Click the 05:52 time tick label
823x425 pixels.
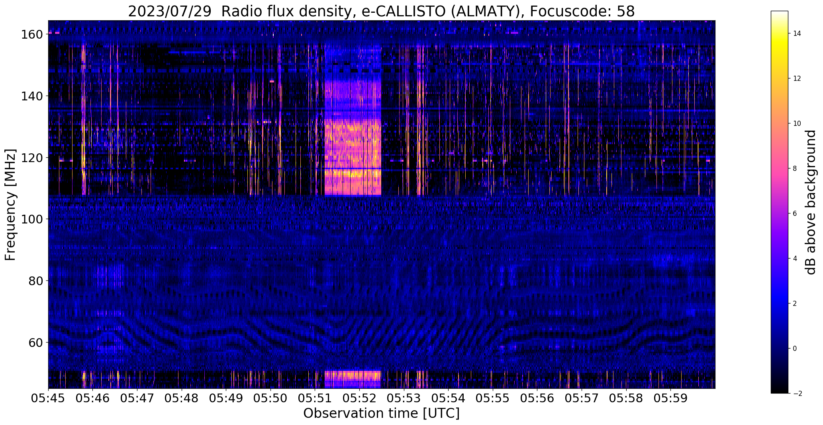pyautogui.click(x=359, y=398)
